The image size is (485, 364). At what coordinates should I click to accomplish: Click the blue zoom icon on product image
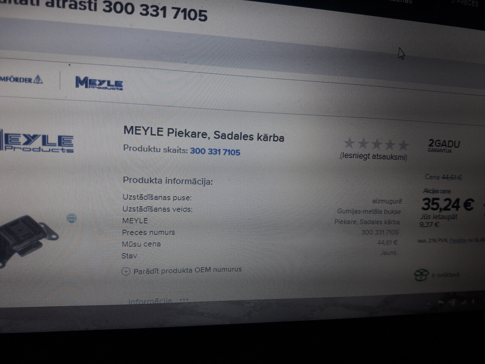72,218
